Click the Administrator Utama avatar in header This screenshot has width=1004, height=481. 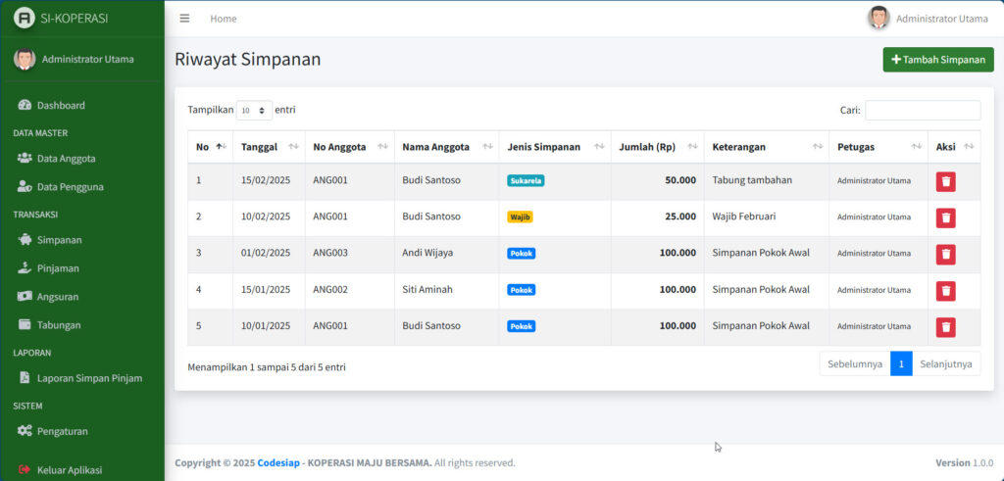[878, 18]
